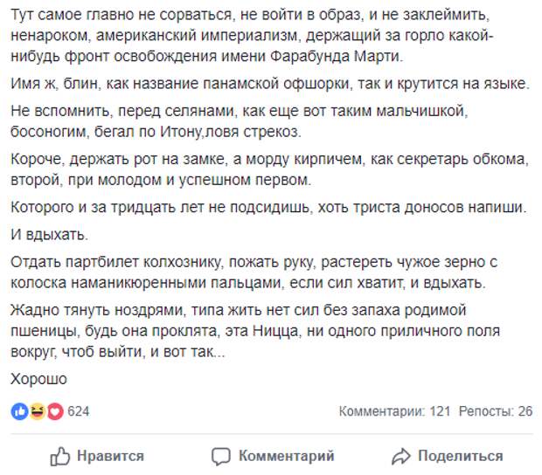The height and width of the screenshot is (475, 542).
Task: Click the paragraph starting 'Отдать партбилет колхознику'
Action: tap(254, 272)
